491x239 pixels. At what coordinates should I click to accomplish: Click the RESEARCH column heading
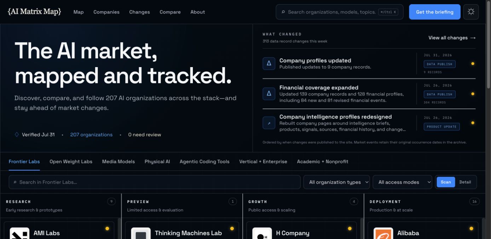coord(18,202)
